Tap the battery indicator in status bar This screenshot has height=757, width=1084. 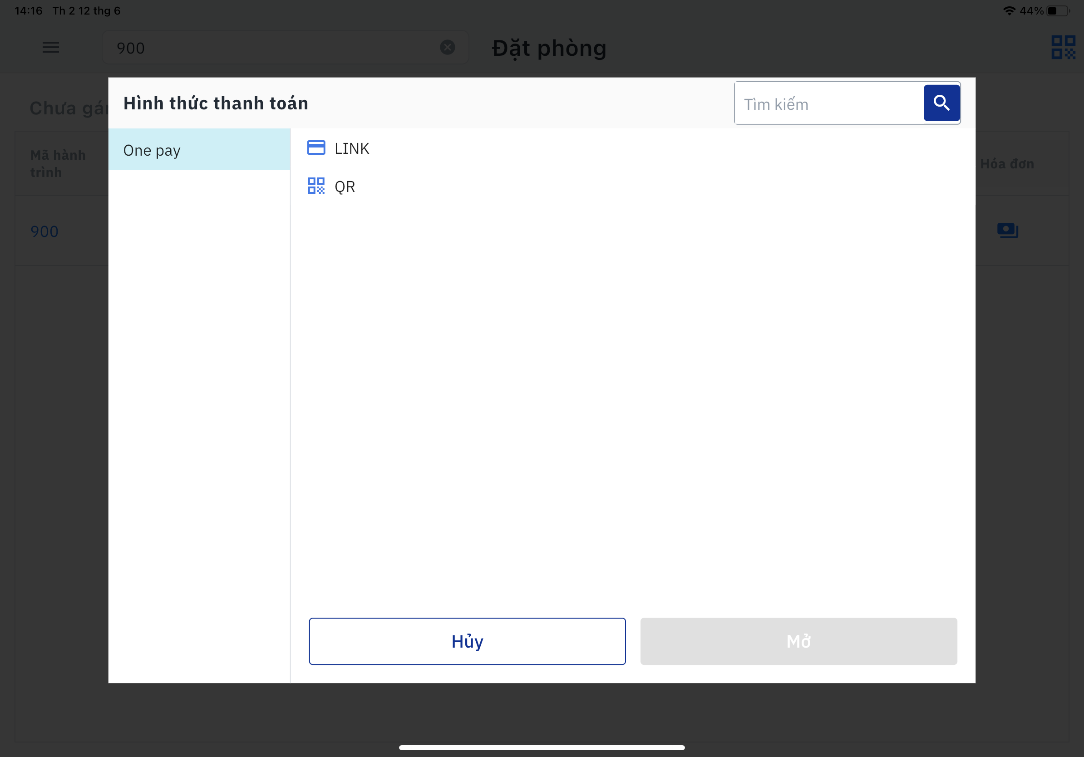click(x=1058, y=11)
